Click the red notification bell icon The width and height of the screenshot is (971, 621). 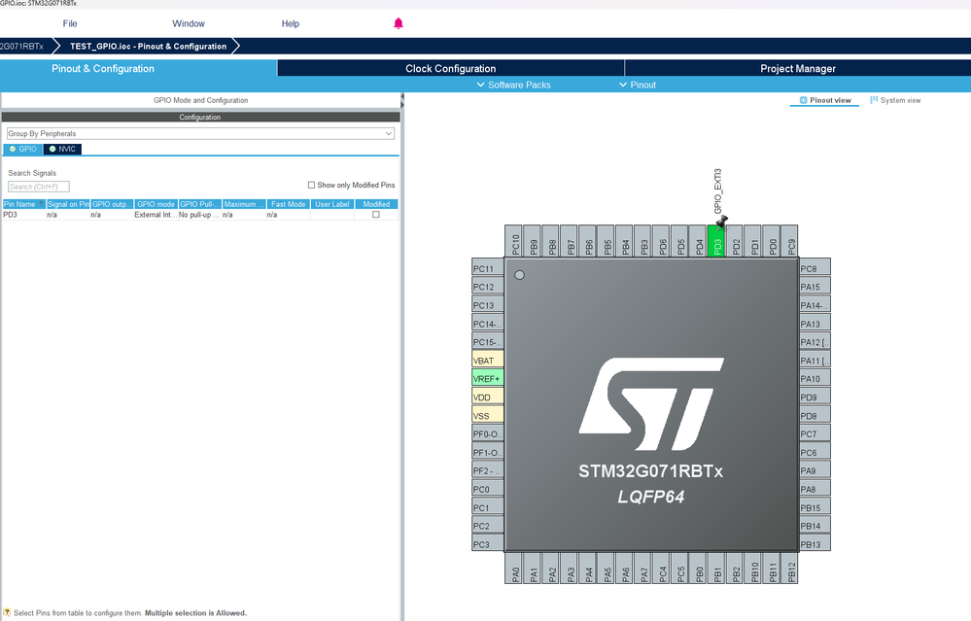tap(399, 23)
